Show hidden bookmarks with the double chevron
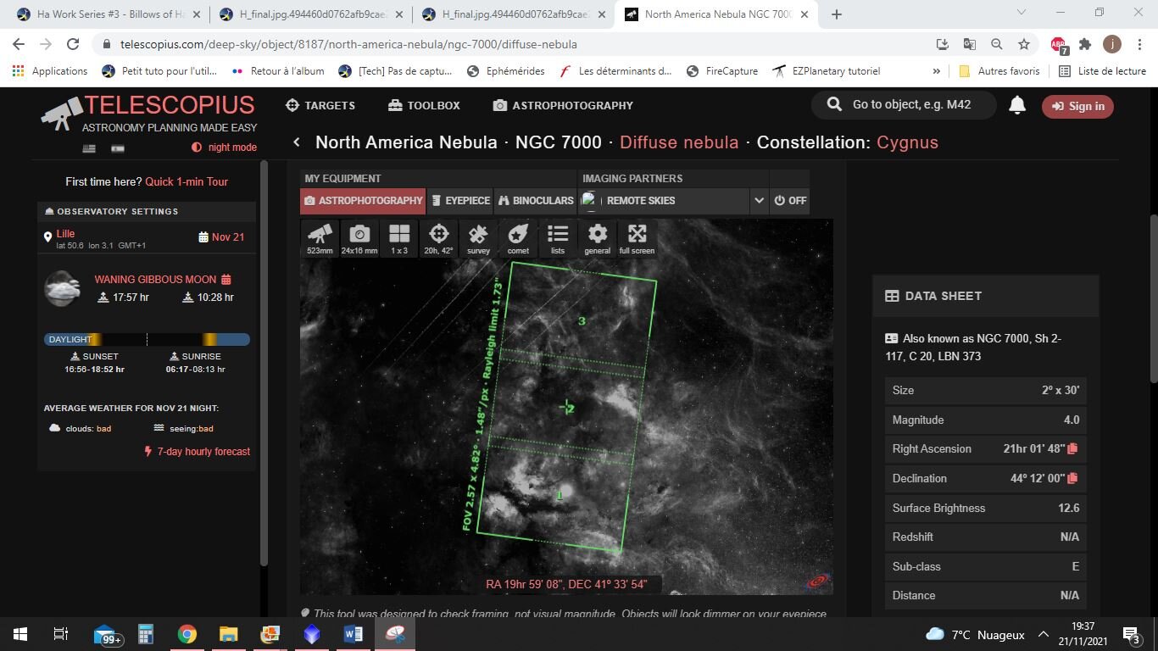This screenshot has width=1158, height=651. click(x=937, y=71)
